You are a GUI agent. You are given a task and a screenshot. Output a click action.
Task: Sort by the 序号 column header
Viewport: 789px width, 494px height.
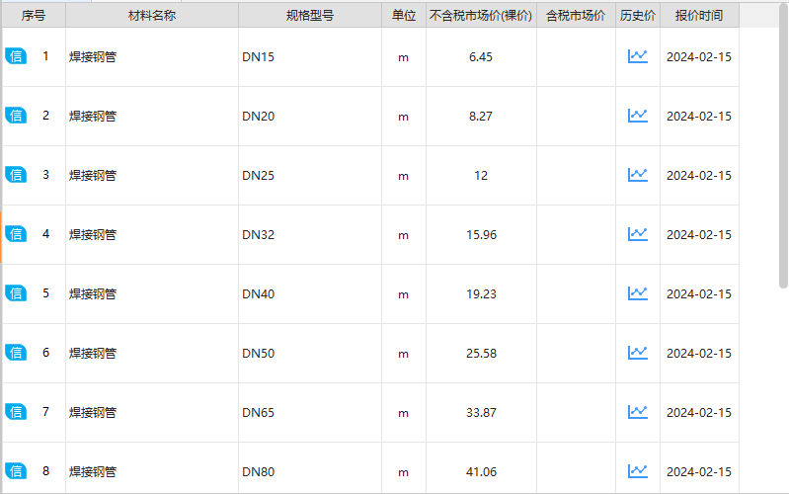coord(34,15)
